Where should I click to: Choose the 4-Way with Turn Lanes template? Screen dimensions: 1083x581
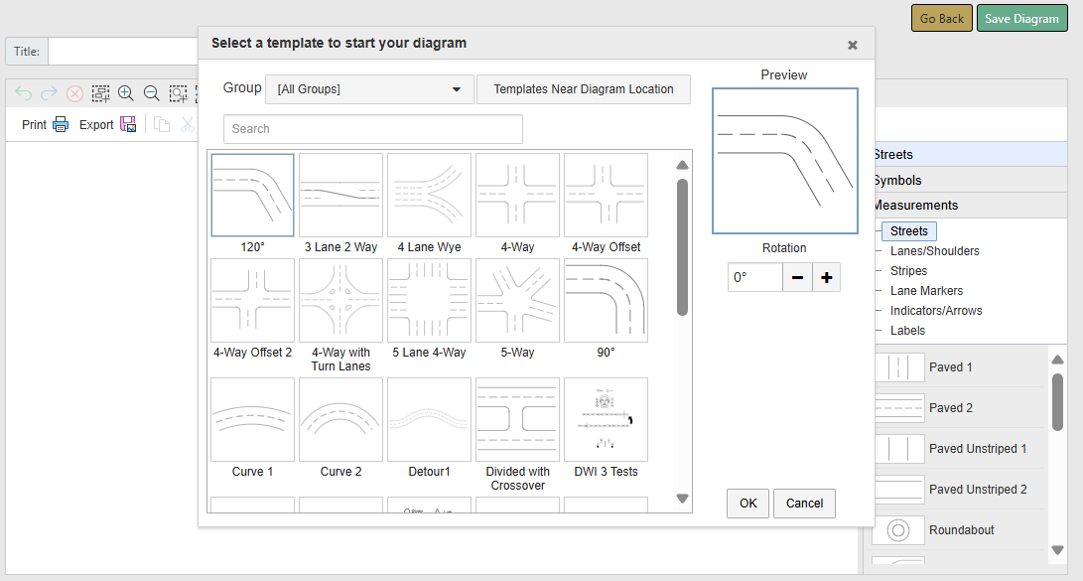pos(340,301)
